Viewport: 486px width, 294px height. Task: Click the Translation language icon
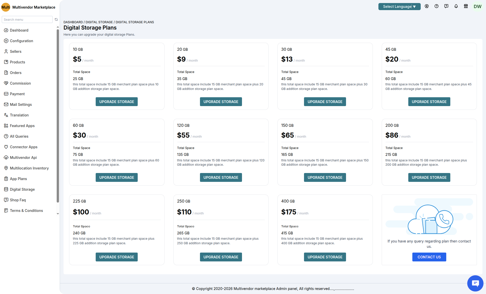6,115
